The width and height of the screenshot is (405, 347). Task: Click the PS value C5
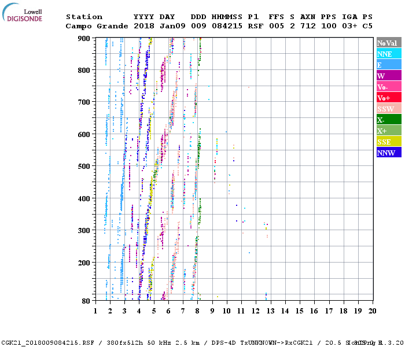367,26
